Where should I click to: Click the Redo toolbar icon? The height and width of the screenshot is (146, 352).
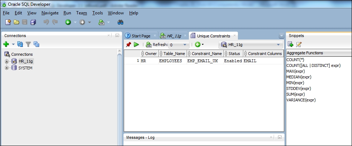(x=55, y=22)
